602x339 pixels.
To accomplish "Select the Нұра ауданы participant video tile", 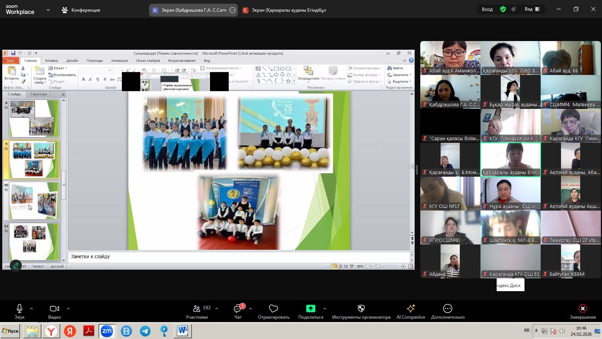I will 511,194.
